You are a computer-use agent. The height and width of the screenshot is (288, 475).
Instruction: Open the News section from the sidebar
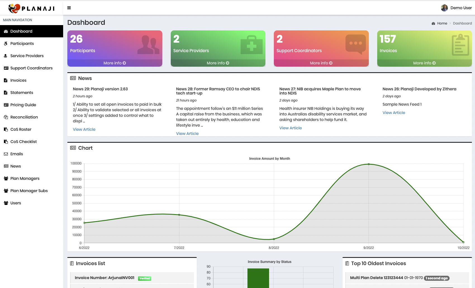click(x=6, y=166)
